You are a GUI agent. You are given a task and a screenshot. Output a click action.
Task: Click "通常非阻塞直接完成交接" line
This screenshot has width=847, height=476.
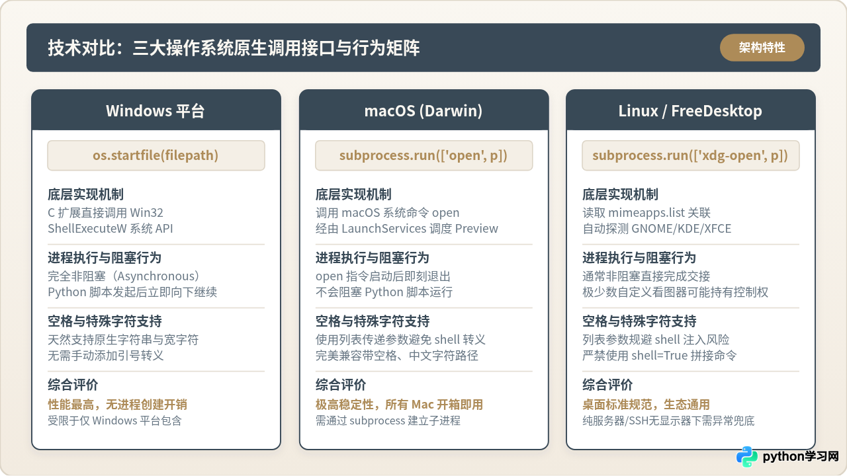click(x=646, y=276)
